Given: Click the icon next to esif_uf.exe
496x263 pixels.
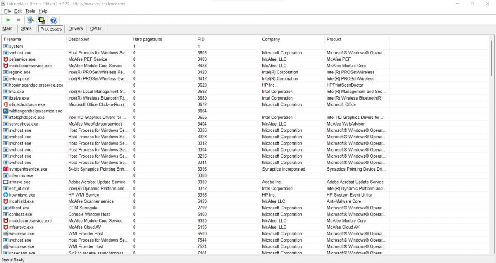Looking at the screenshot, I should point(6,188).
